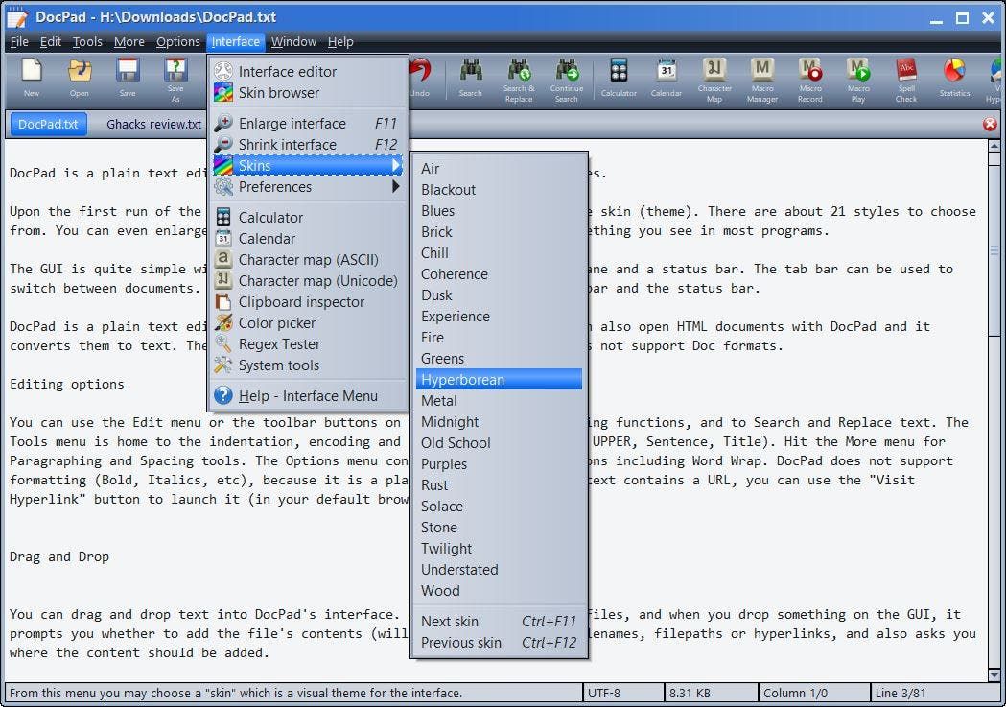This screenshot has width=1006, height=707.
Task: Apply the Midnight skin
Action: tap(499, 422)
